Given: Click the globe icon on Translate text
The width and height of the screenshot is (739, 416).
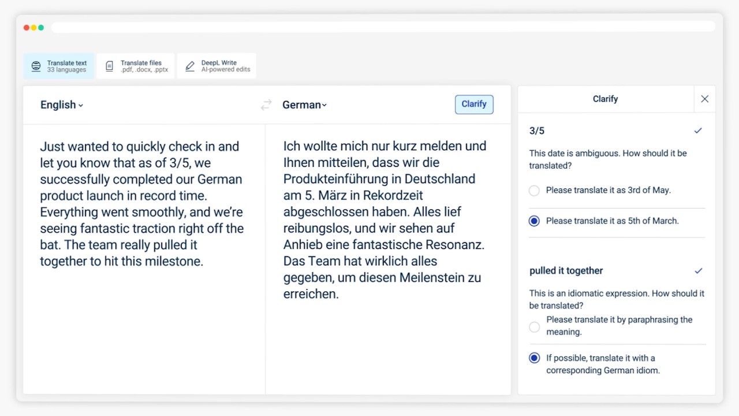Looking at the screenshot, I should 36,66.
